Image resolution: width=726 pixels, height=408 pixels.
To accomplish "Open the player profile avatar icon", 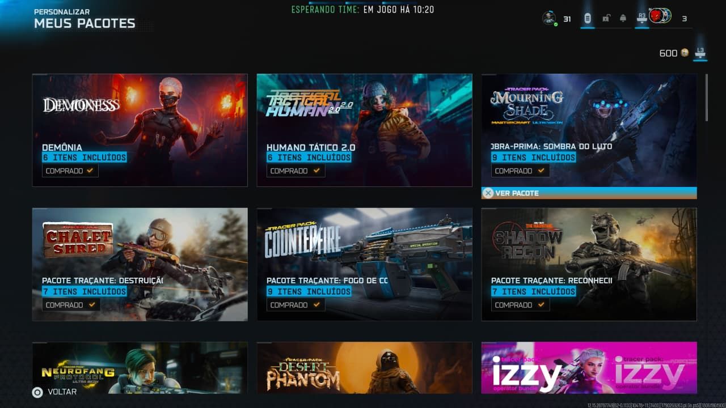I will coord(548,18).
